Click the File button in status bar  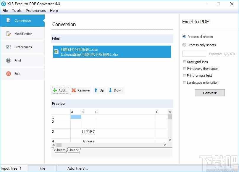point(42,168)
